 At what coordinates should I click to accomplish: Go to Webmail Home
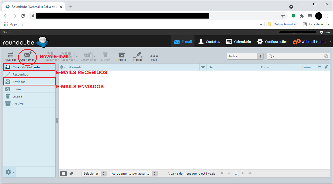pyautogui.click(x=309, y=42)
